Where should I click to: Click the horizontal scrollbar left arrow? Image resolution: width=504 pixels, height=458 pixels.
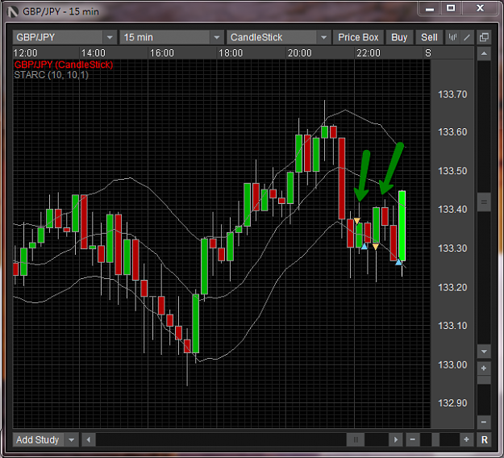[89, 439]
